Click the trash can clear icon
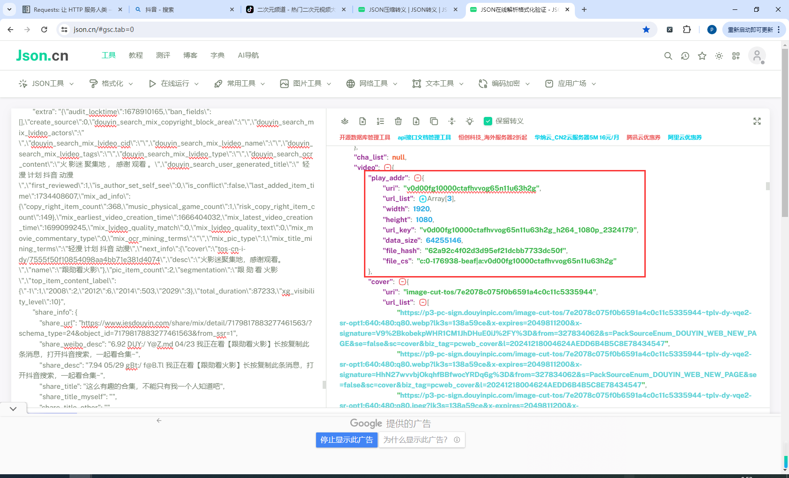 tap(398, 121)
